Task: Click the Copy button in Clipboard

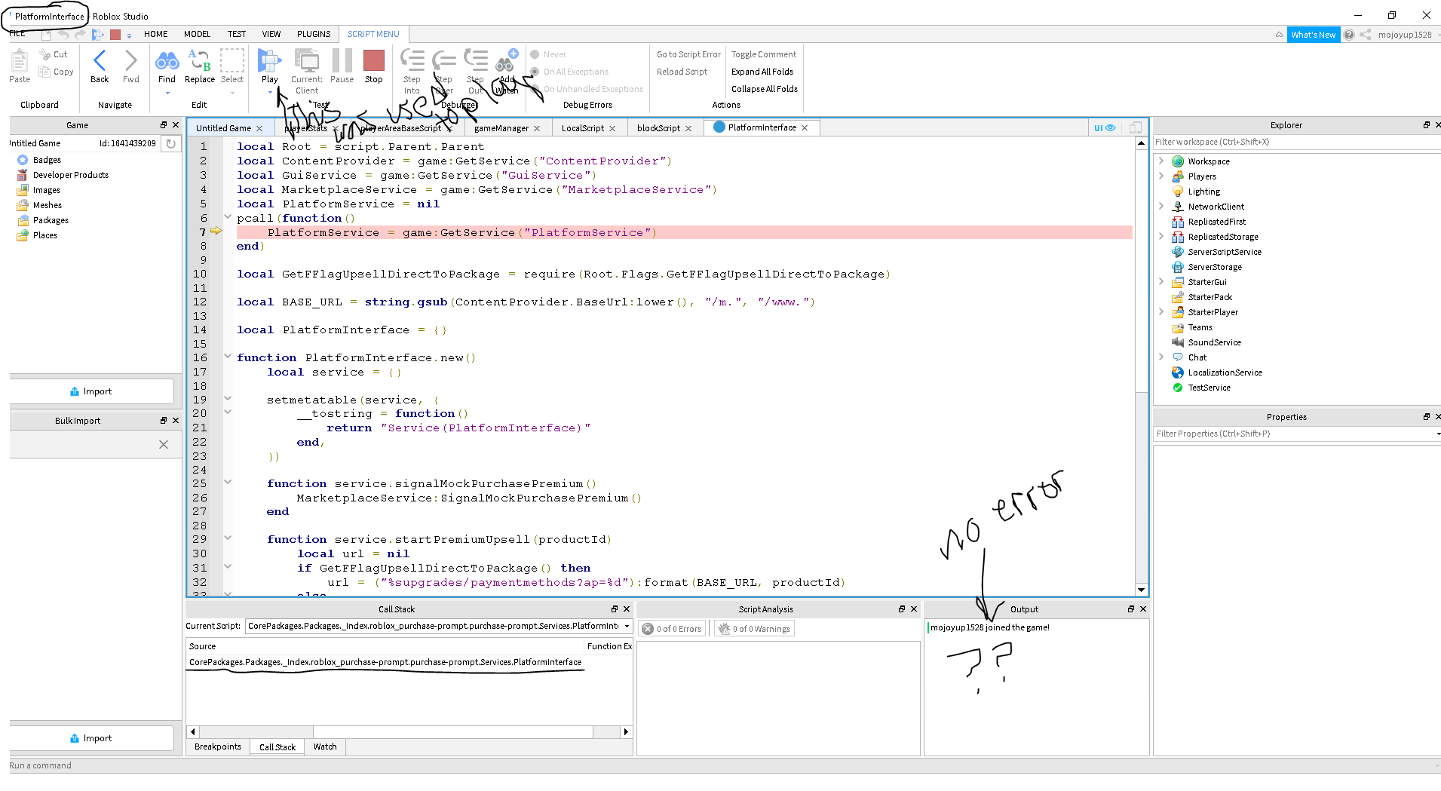Action: pyautogui.click(x=57, y=72)
